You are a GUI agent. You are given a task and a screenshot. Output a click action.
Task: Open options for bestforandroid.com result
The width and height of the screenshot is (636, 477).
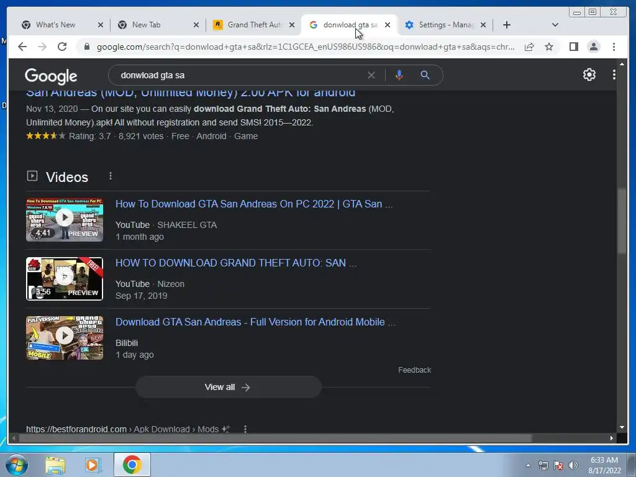pos(245,429)
